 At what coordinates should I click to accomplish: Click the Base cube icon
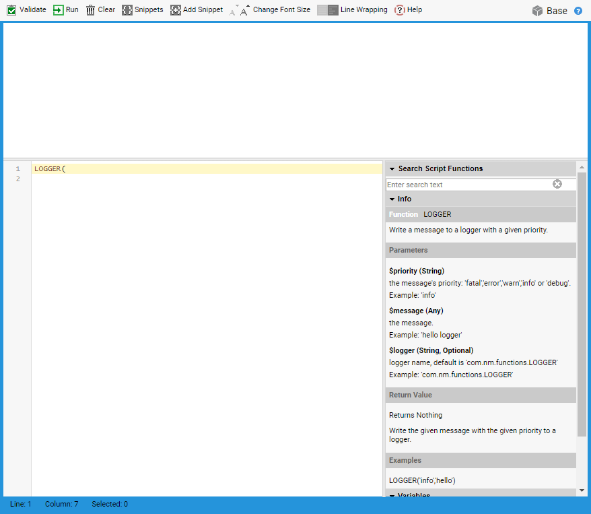coord(536,10)
